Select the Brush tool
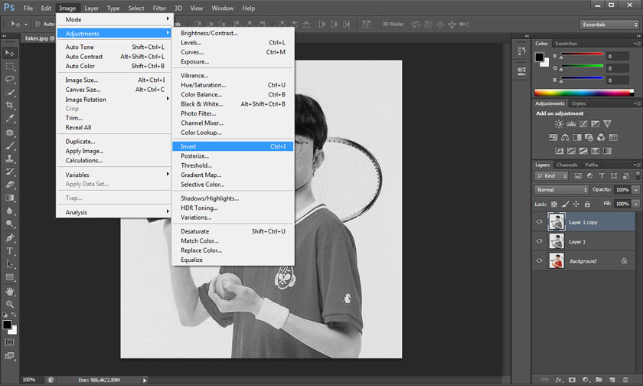 click(x=9, y=146)
